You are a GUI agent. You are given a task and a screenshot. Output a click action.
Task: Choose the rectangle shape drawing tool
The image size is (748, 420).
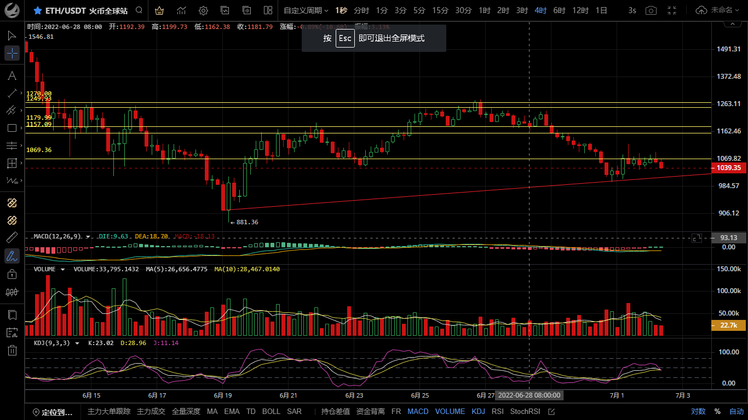point(12,128)
